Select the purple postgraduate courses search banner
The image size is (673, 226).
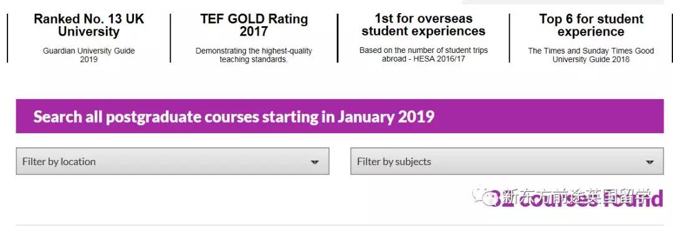coord(340,116)
